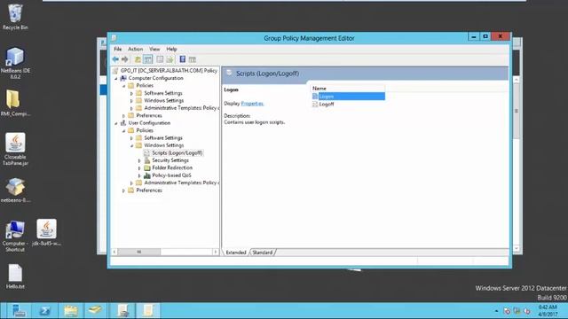Image resolution: width=568 pixels, height=319 pixels.
Task: Open the View menu
Action: click(x=154, y=49)
